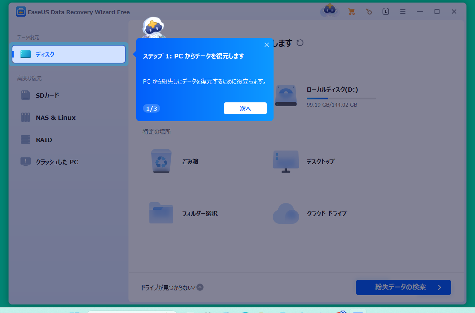Select the ごみ箱 recycle bin icon

[x=161, y=161]
